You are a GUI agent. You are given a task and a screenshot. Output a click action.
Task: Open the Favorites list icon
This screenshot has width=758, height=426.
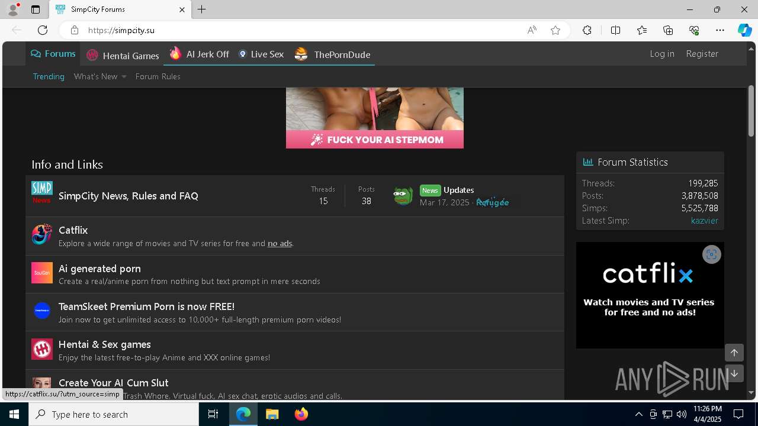(642, 30)
